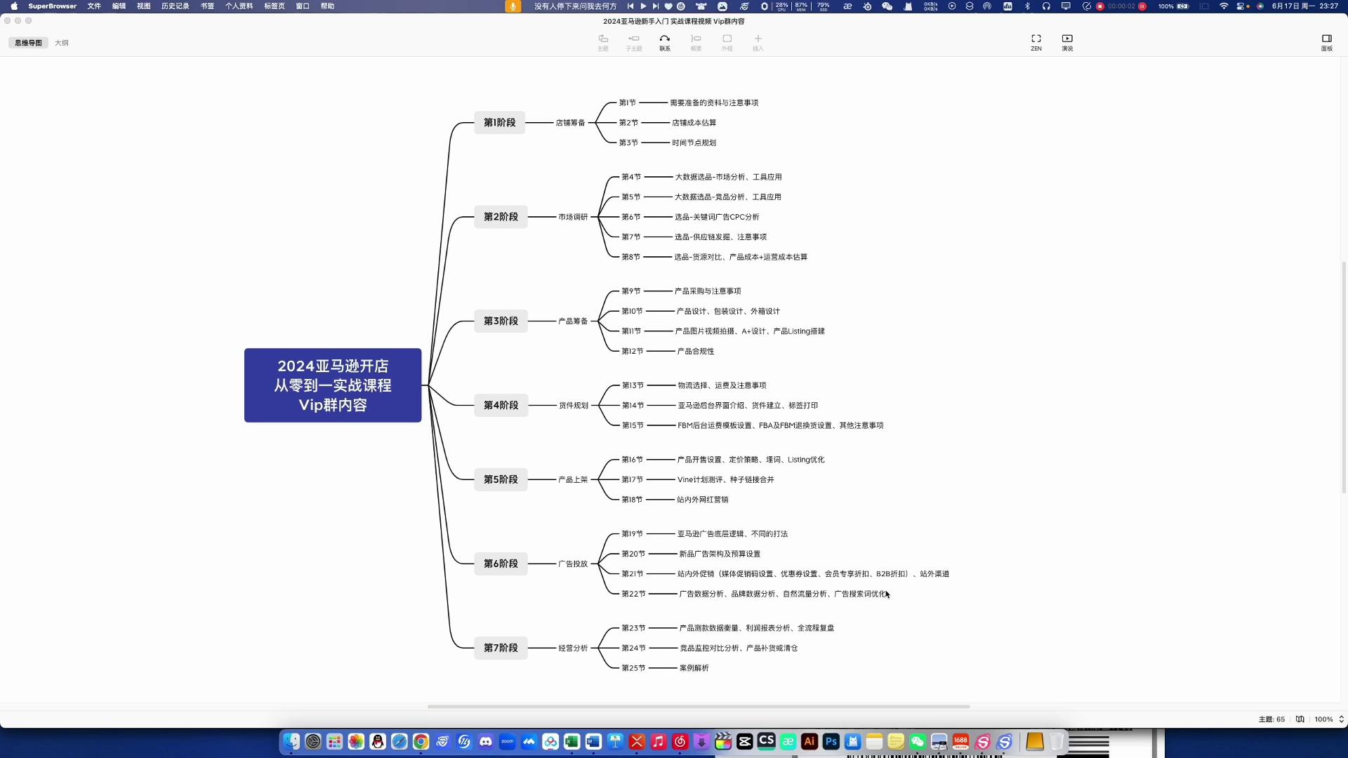
Task: Click the vertical scrollbar on the right
Action: tap(1344, 378)
